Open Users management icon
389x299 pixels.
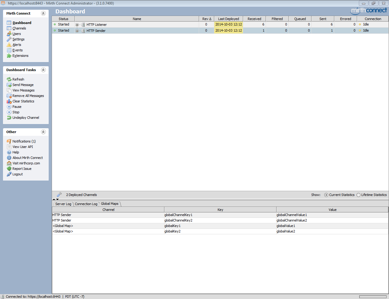[9, 34]
